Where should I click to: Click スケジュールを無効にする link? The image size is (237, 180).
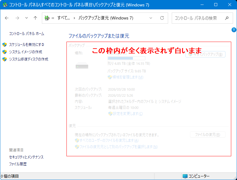[26, 44]
